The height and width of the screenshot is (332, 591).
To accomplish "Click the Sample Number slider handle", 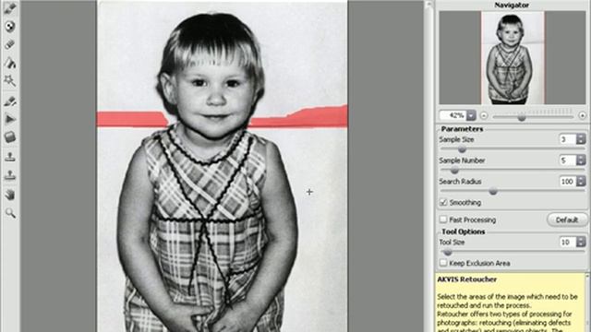I will [455, 171].
